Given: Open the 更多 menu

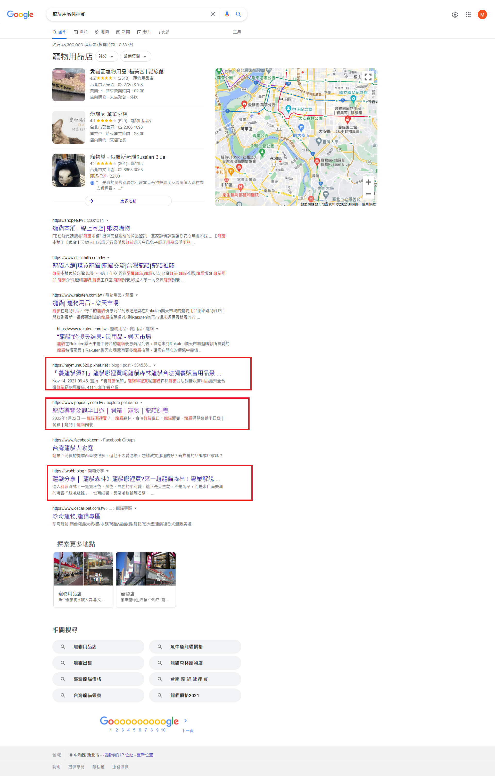Looking at the screenshot, I should click(x=164, y=31).
